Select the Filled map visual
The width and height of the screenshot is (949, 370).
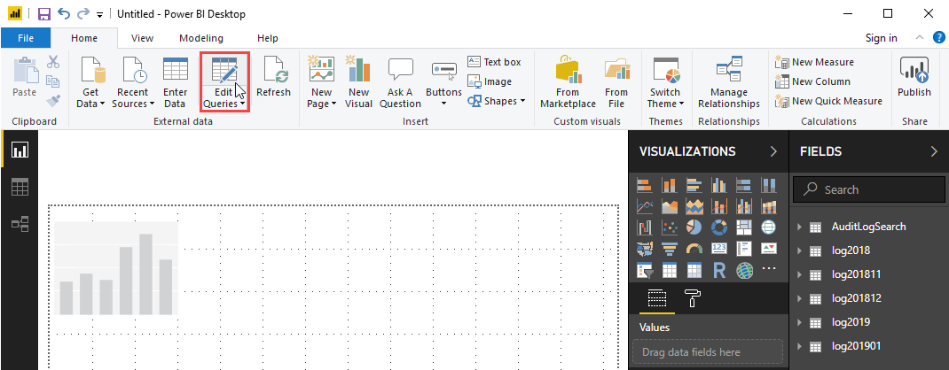pos(645,249)
